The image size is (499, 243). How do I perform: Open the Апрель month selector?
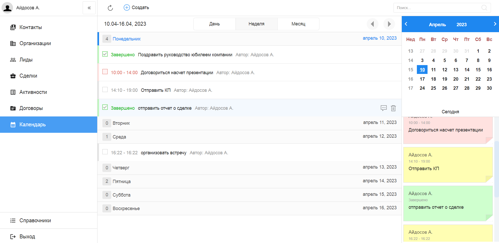click(x=437, y=25)
